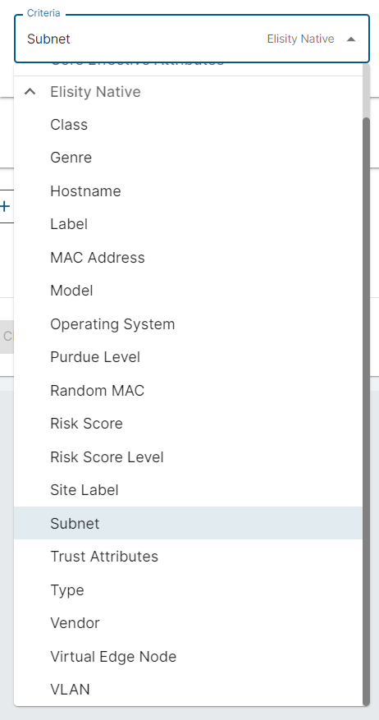Select Purdue Level criteria
379x720 pixels.
[188, 357]
